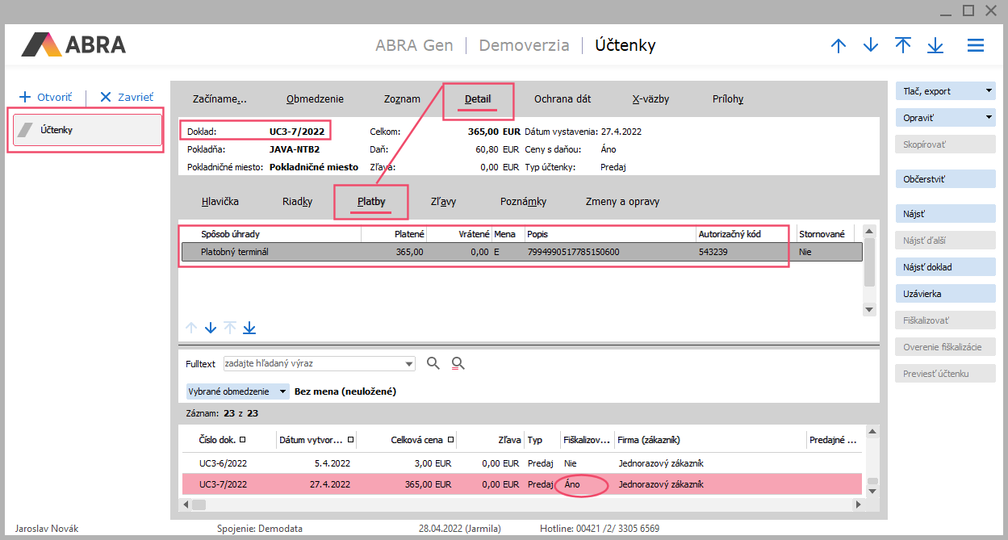The width and height of the screenshot is (1008, 540).
Task: Move to last payment row arrow
Action: [x=249, y=328]
